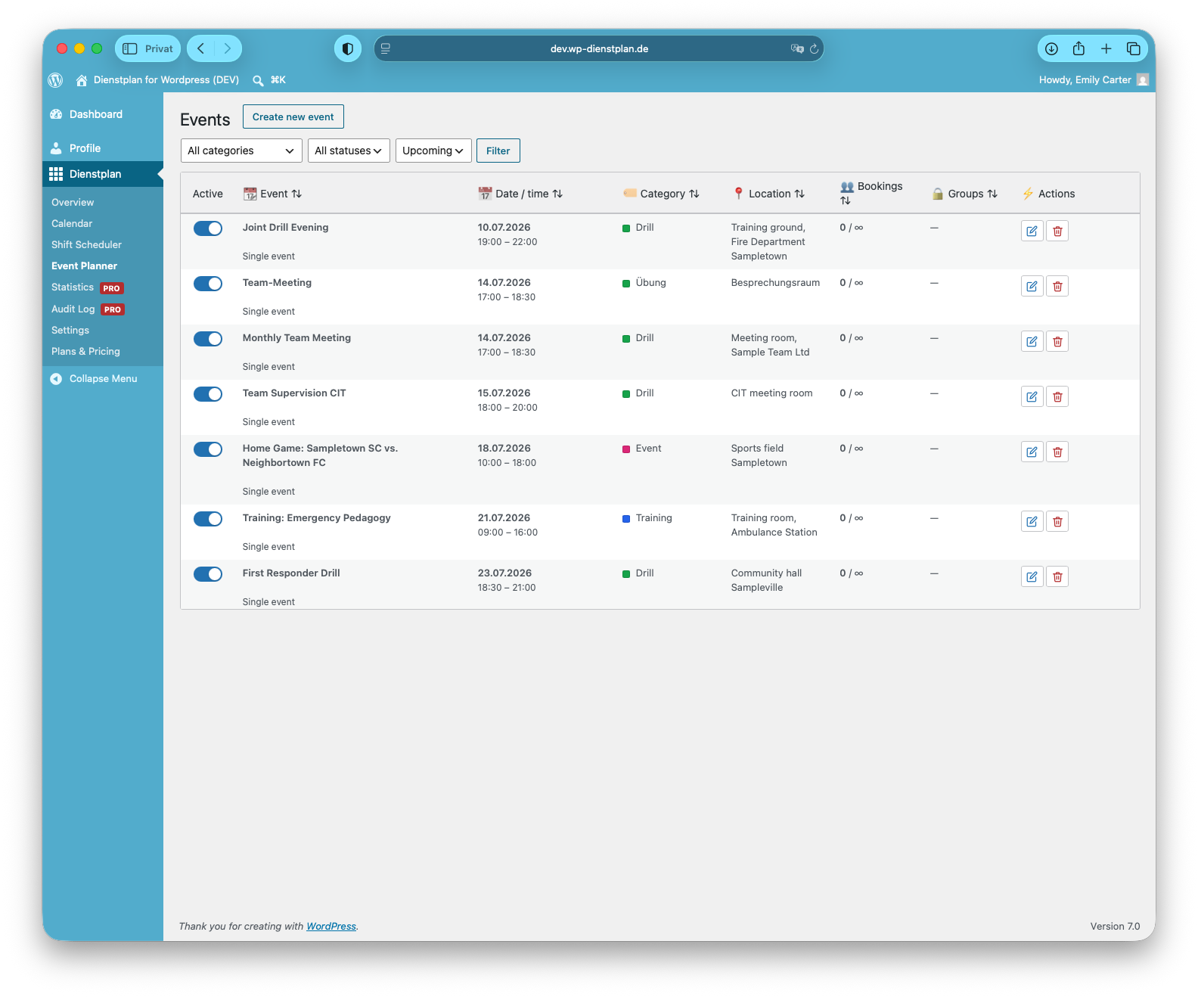Open the Upcoming time filter dropdown
Viewport: 1198px width, 997px height.
433,151
